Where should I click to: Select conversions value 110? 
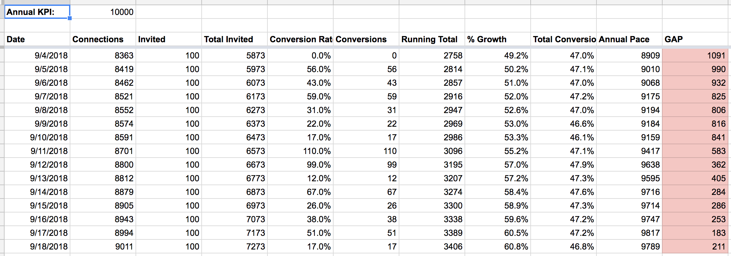(366, 151)
